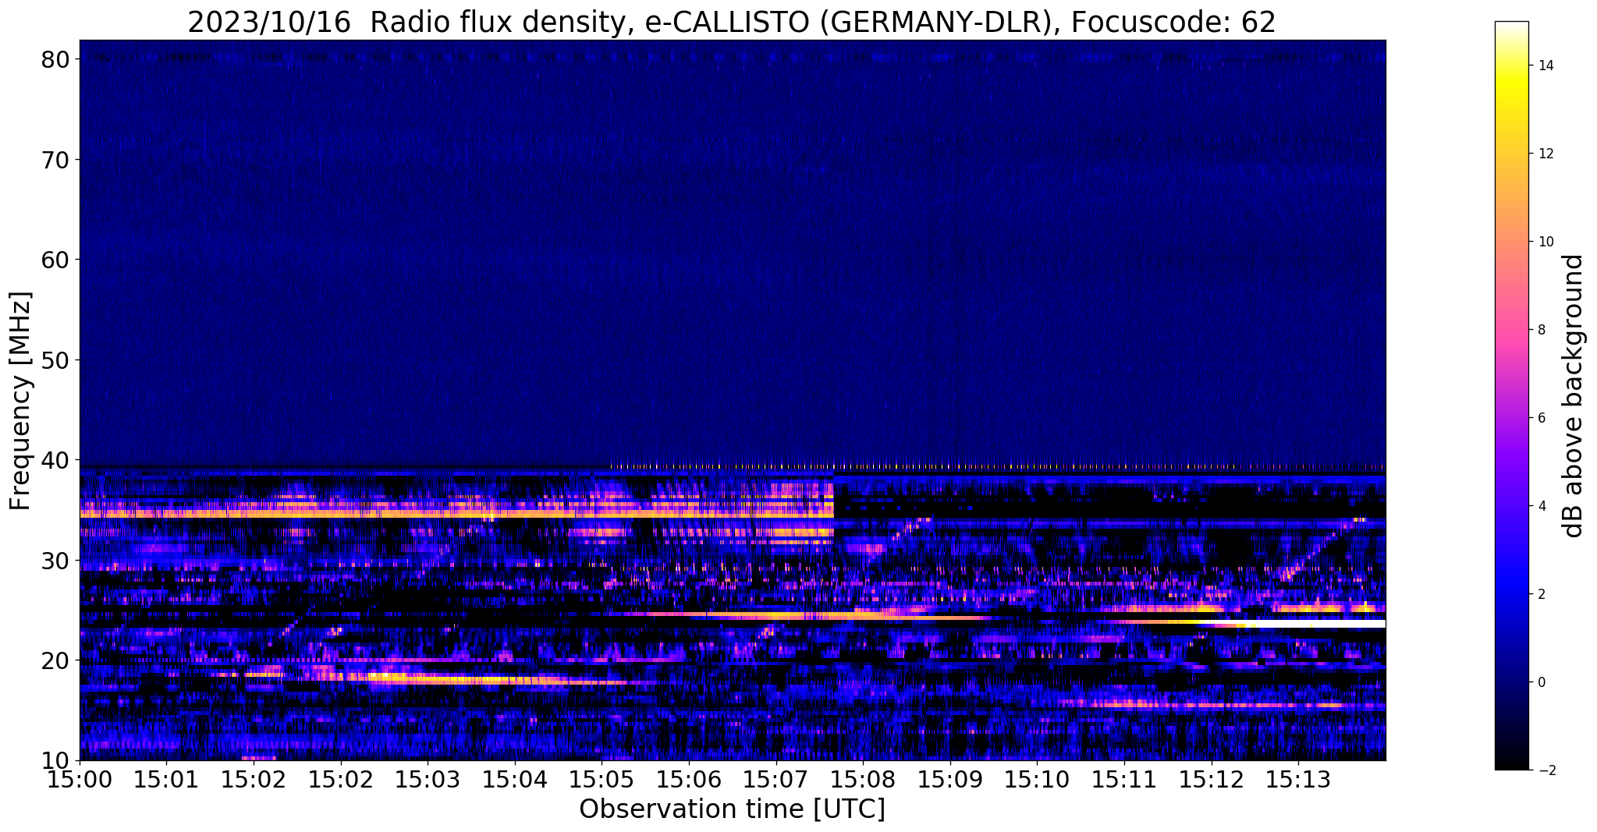The height and width of the screenshot is (832, 1597).
Task: Click the 15:07 time tick label
Action: point(776,780)
